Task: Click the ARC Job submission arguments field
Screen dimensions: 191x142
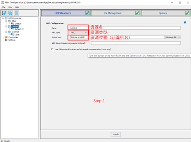Action: pyautogui.click(x=136, y=43)
